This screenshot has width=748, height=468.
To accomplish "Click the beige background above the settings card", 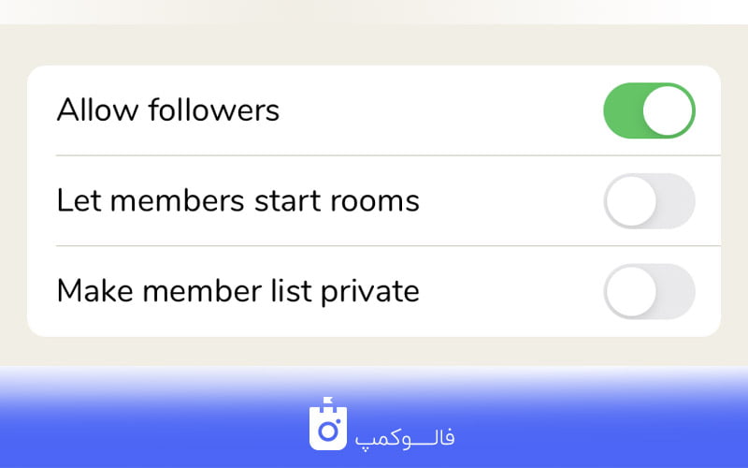I will pyautogui.click(x=374, y=45).
